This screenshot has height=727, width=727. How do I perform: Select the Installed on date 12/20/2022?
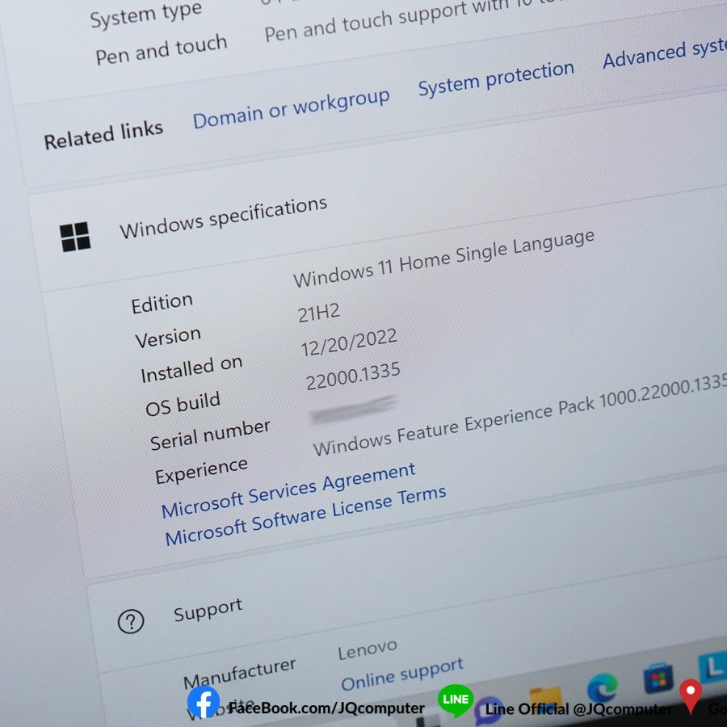click(x=349, y=342)
